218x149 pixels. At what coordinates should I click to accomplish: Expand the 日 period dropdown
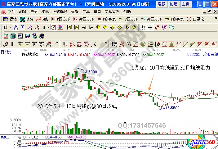[x=7, y=27]
